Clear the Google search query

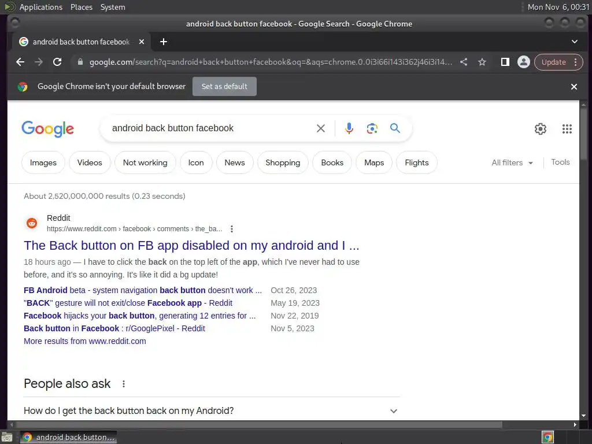pos(320,128)
